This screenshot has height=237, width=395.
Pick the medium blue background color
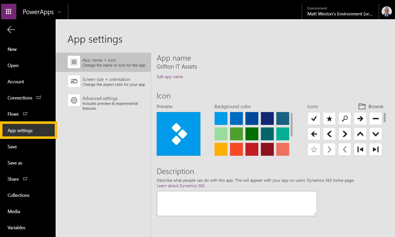click(236, 118)
